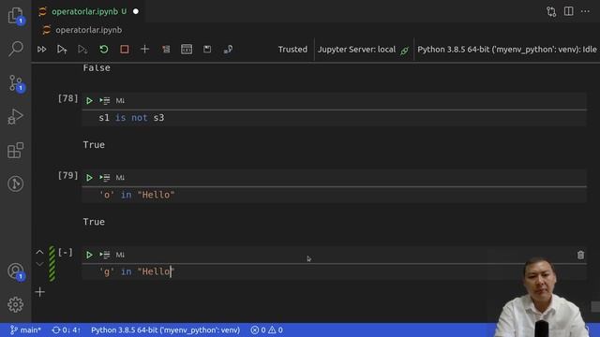600x337 pixels.
Task: Delete the active cell with trash icon
Action: coord(580,255)
